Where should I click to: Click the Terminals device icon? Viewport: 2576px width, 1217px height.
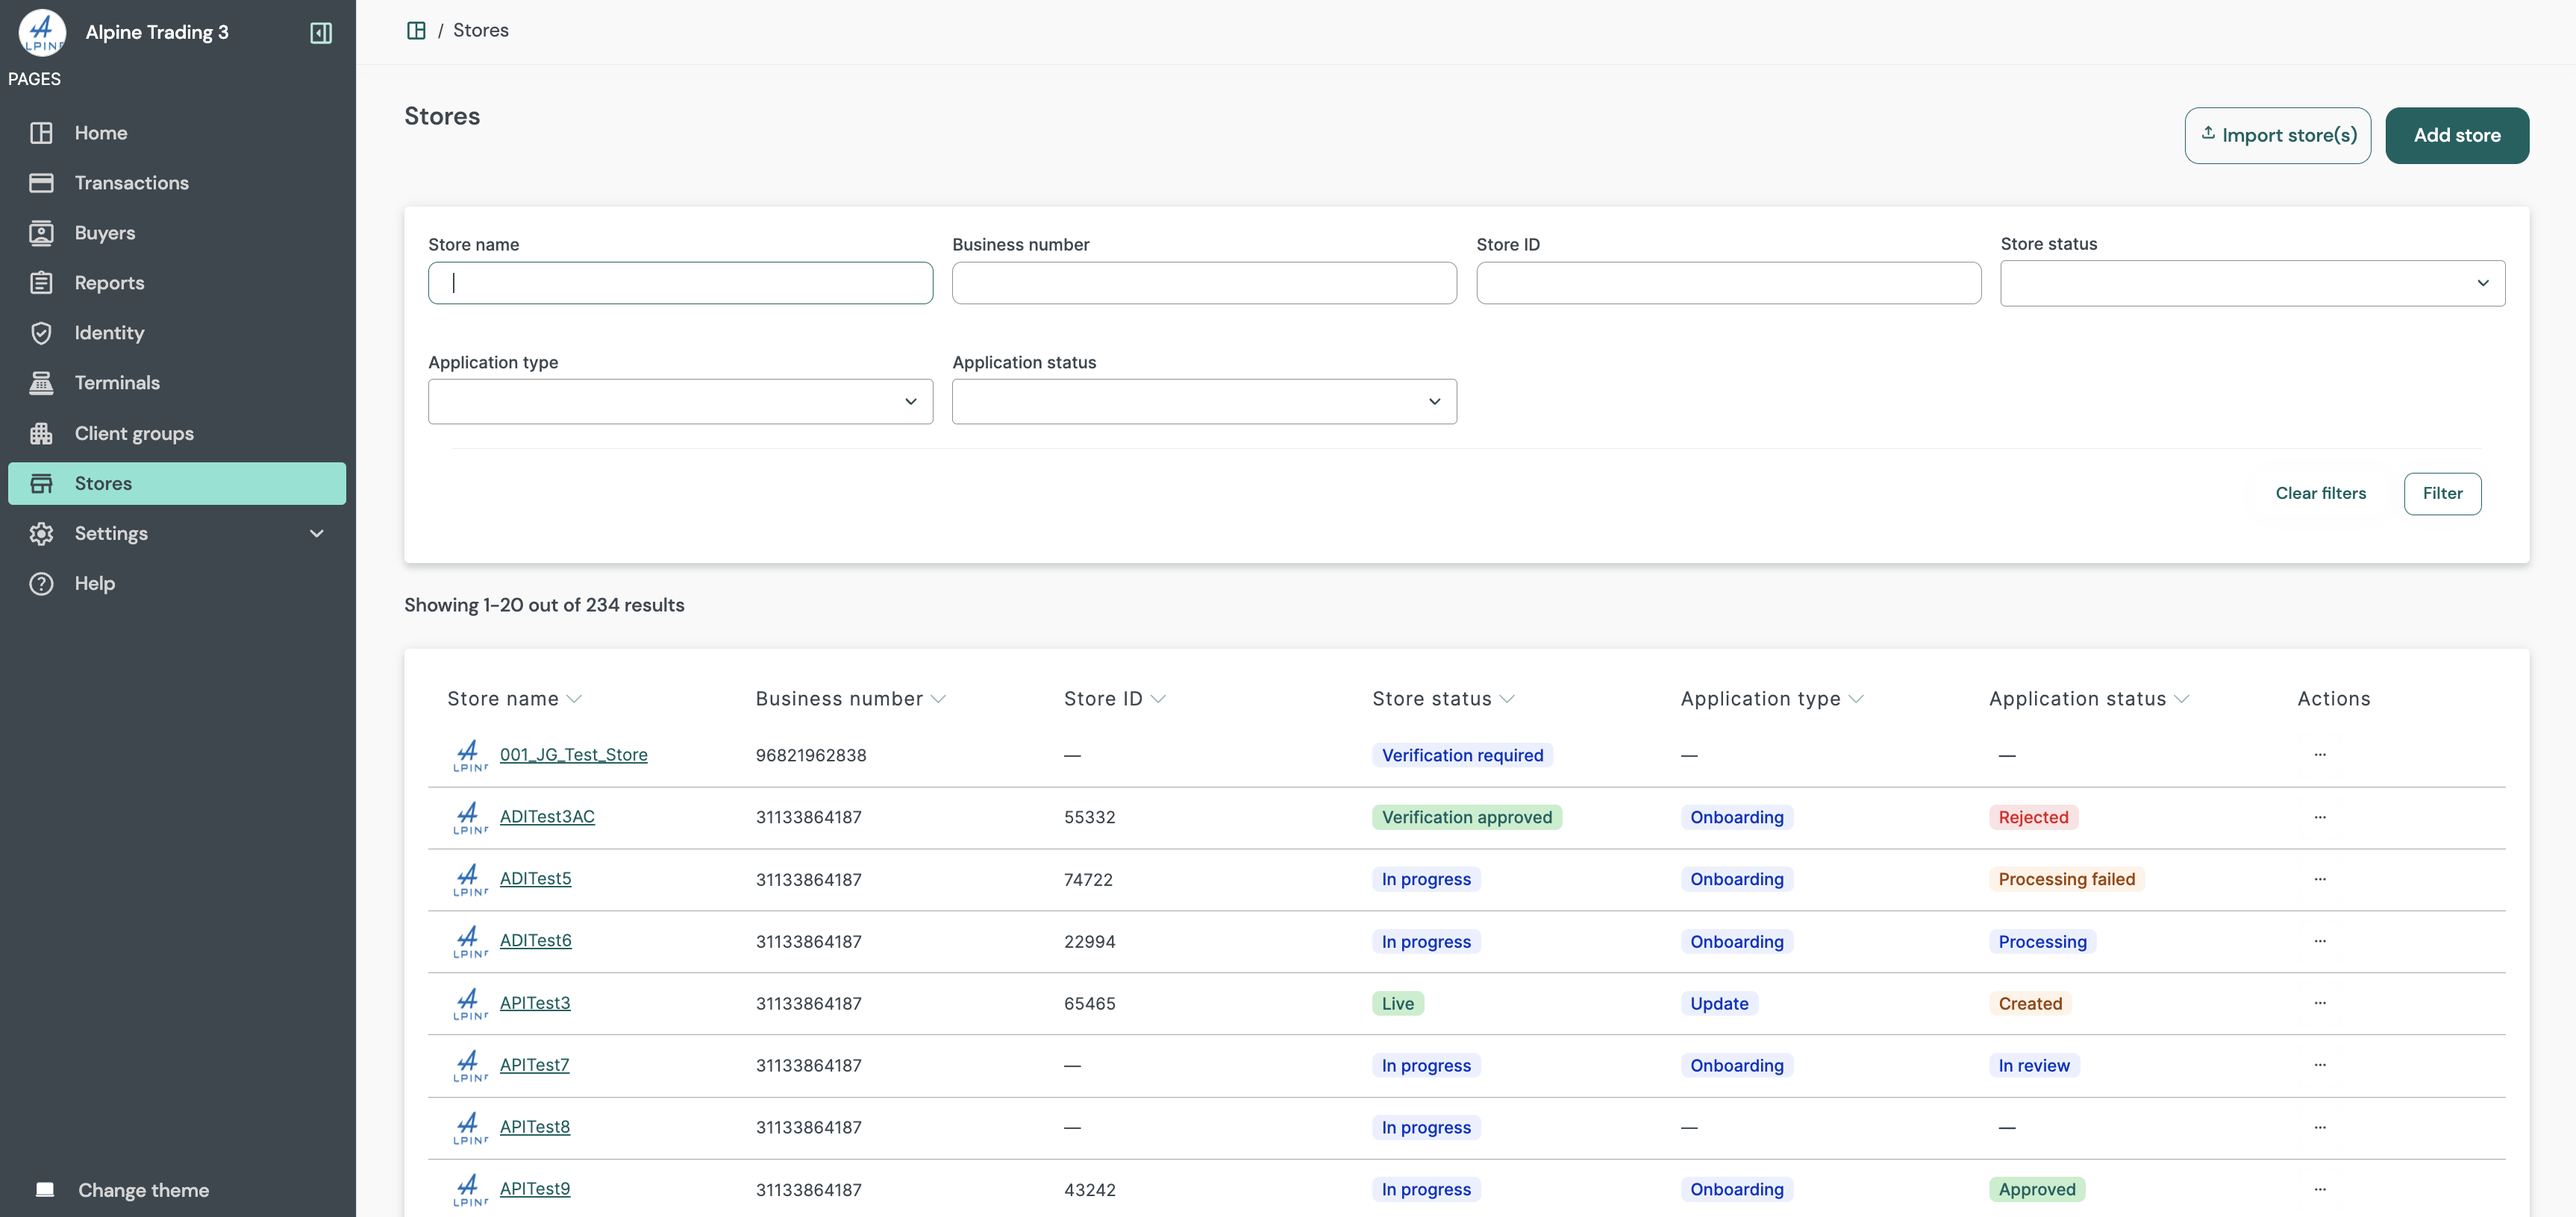coord(42,382)
